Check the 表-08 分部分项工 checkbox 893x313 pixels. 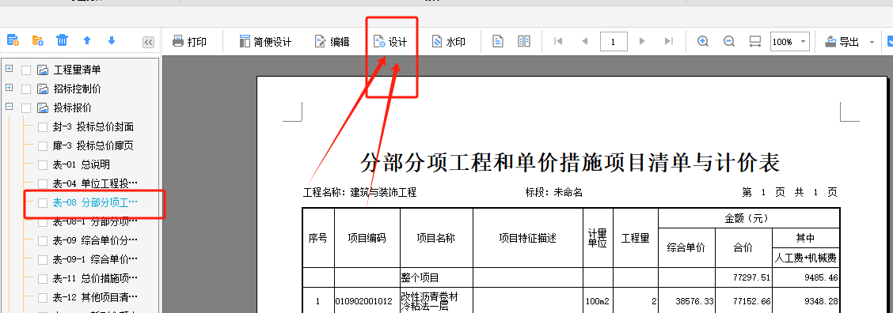[x=43, y=203]
